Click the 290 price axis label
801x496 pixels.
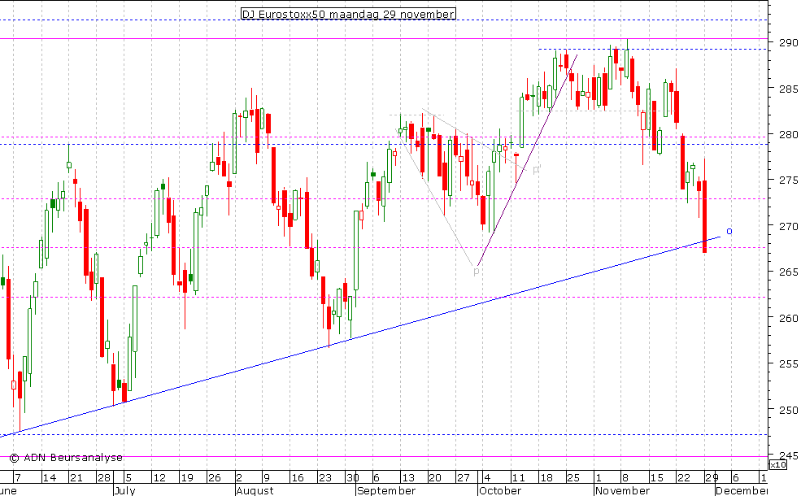(x=788, y=42)
